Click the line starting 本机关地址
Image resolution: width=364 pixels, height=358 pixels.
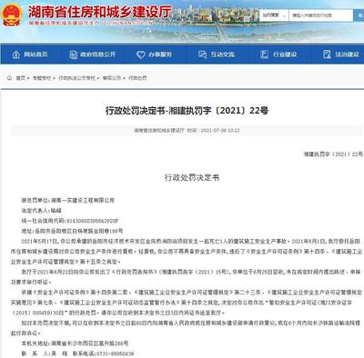[75, 343]
